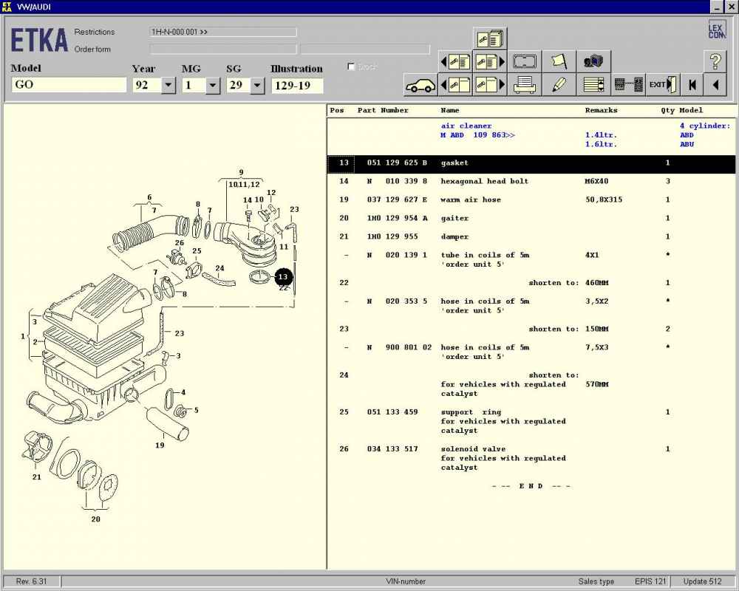The image size is (739, 591).
Task: Click callout number 5 in the diagram
Action: pyautogui.click(x=197, y=410)
